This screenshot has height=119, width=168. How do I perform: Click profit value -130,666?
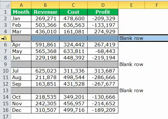click(103, 97)
